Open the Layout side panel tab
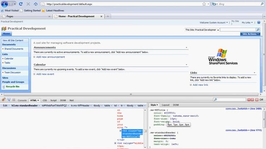266x149 pixels. point(165,105)
